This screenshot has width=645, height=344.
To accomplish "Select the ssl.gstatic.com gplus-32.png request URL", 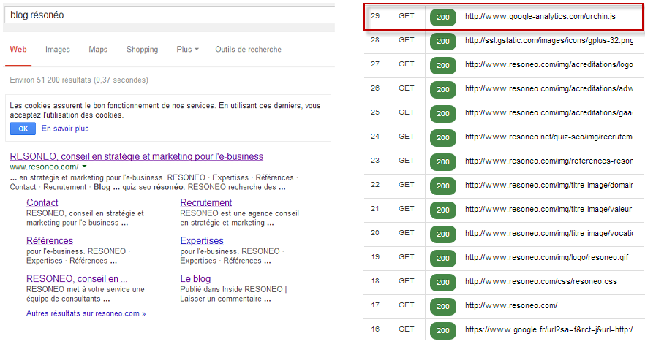I will [549, 40].
